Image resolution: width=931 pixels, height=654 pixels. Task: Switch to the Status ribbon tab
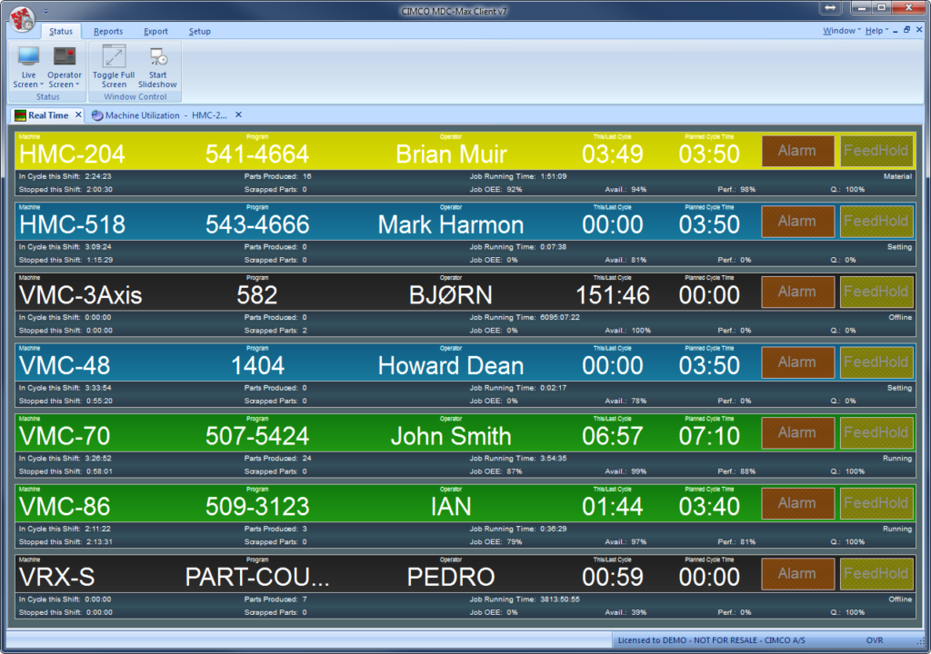(61, 32)
